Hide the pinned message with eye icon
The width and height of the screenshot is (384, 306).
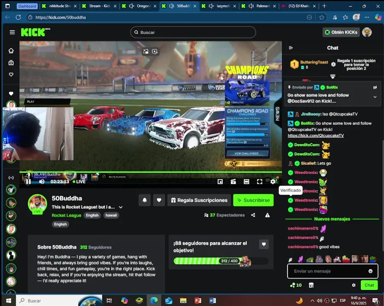(375, 88)
